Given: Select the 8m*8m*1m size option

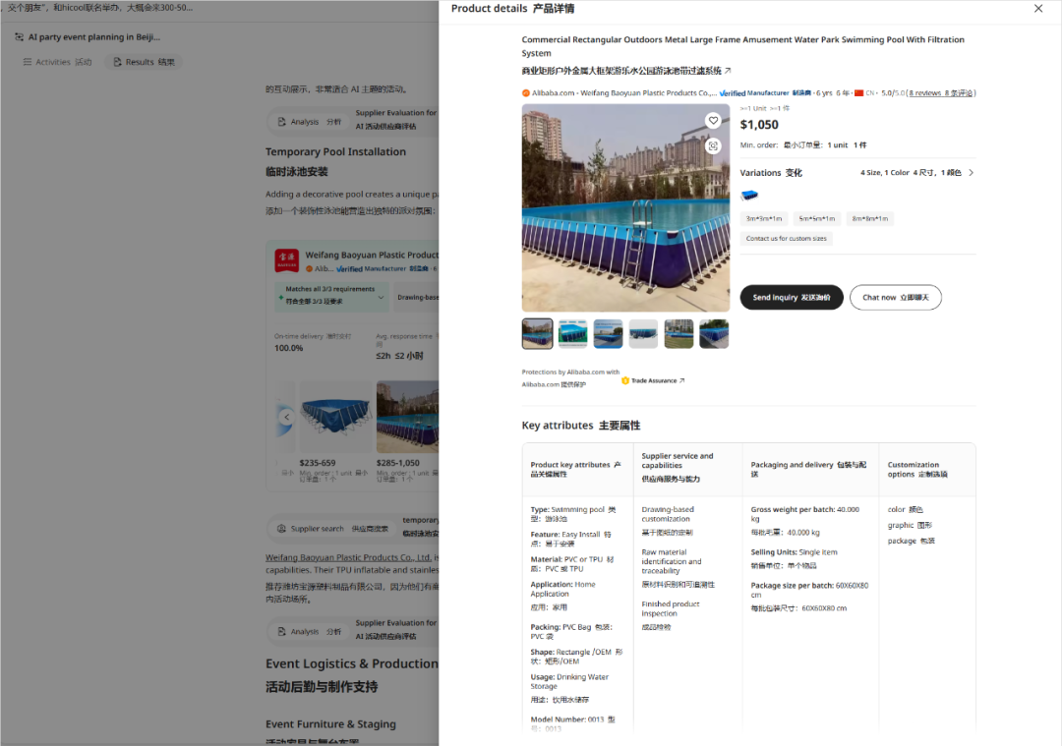Looking at the screenshot, I should click(869, 218).
